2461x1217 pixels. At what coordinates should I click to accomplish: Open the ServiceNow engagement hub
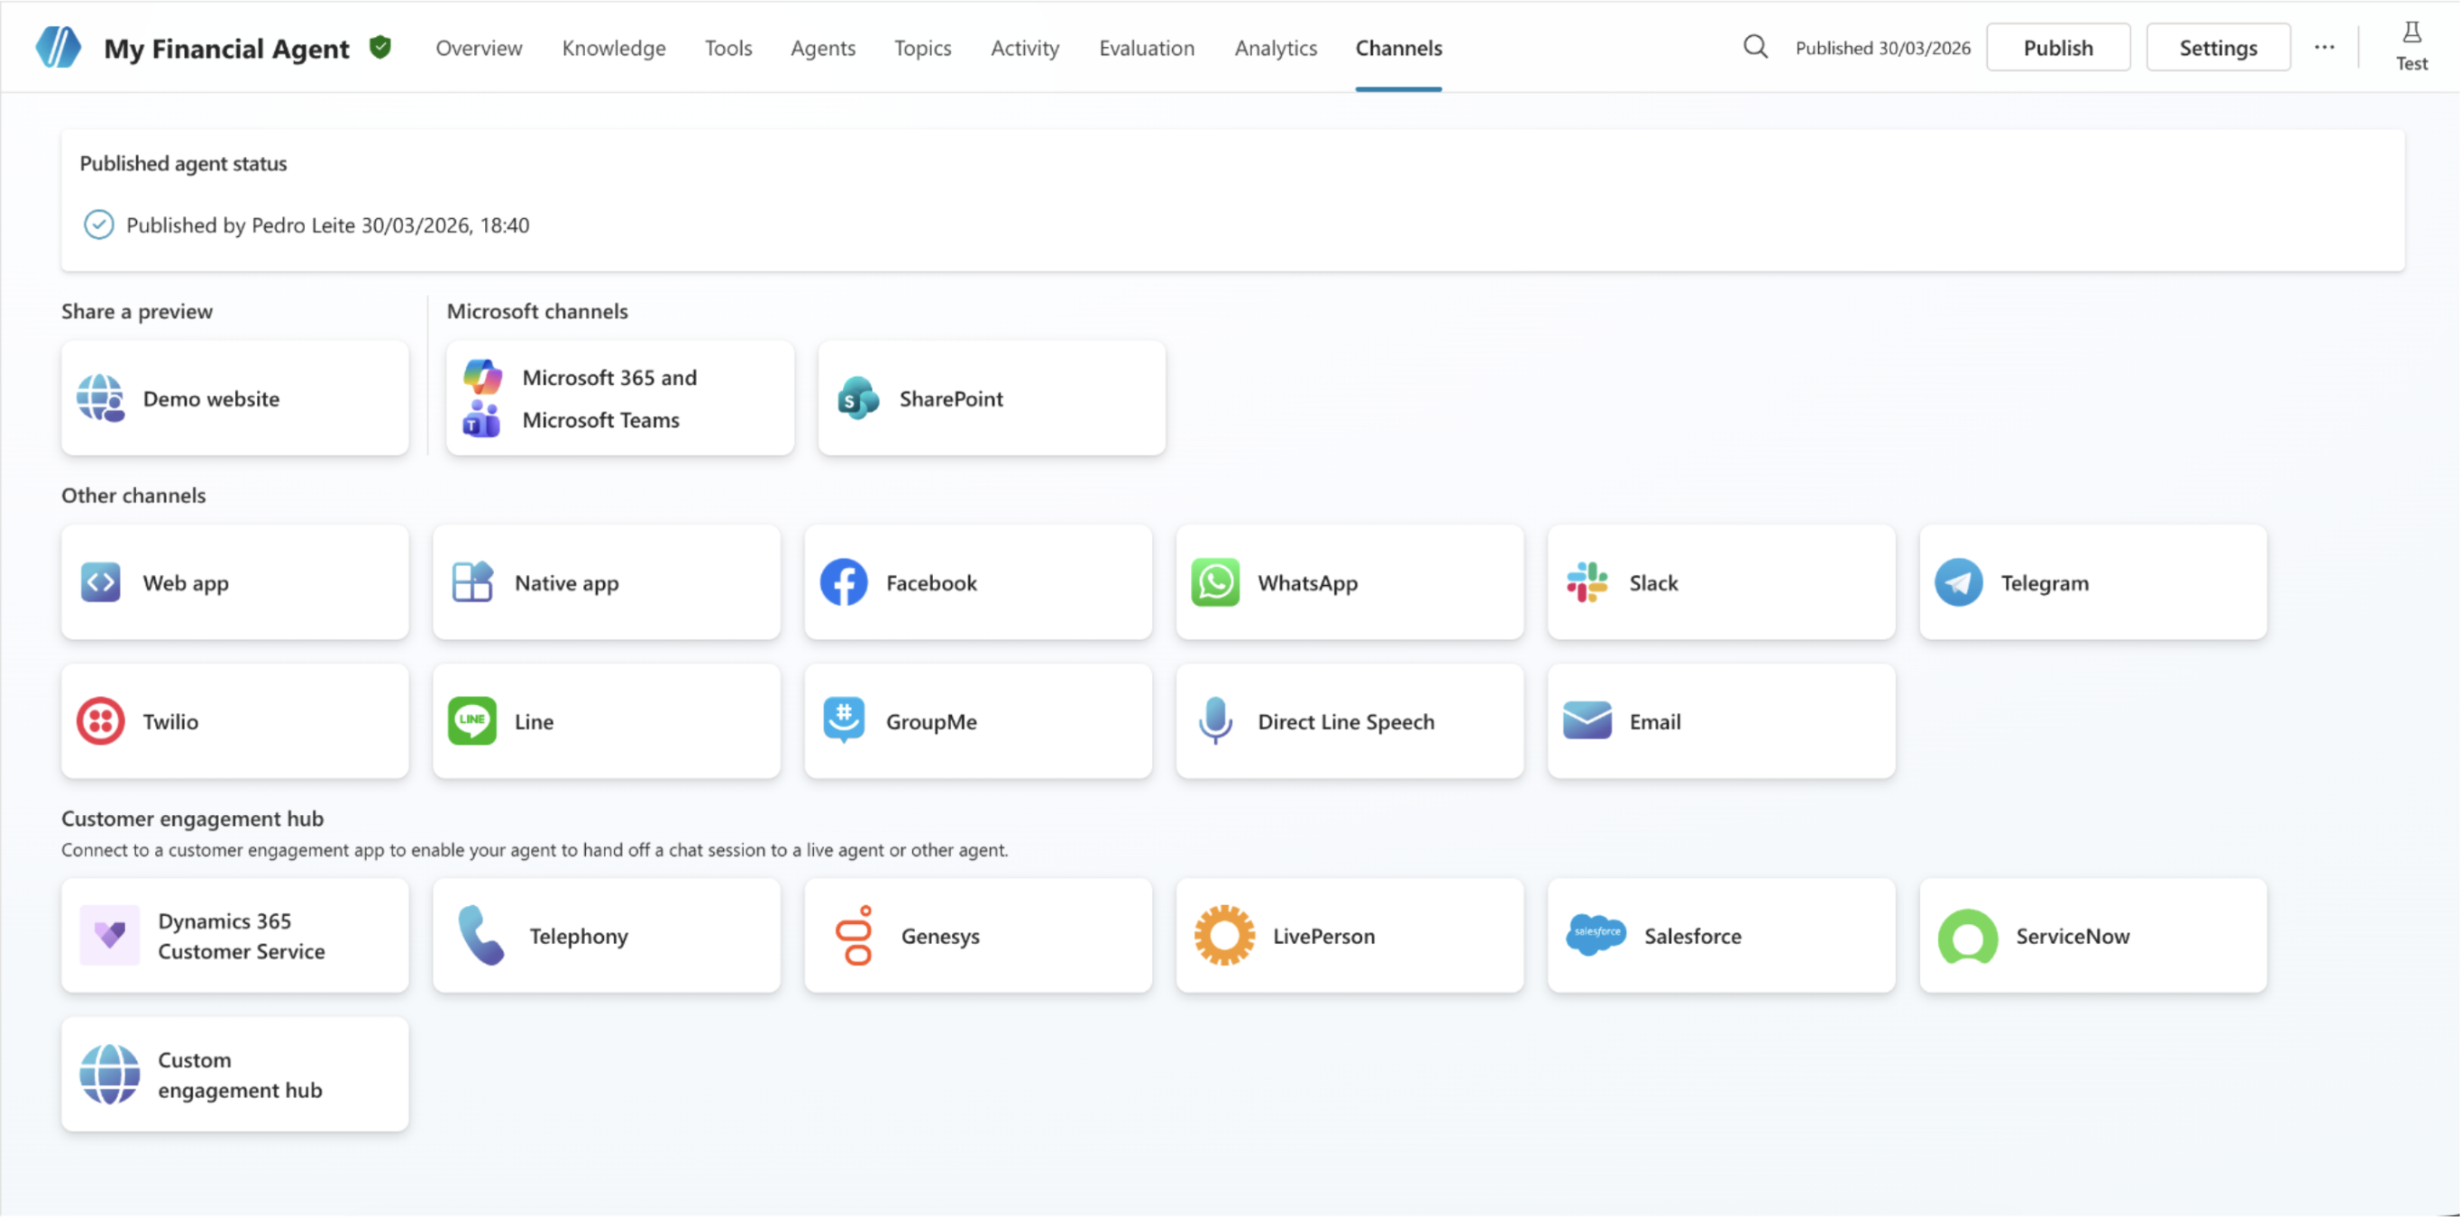tap(2093, 935)
